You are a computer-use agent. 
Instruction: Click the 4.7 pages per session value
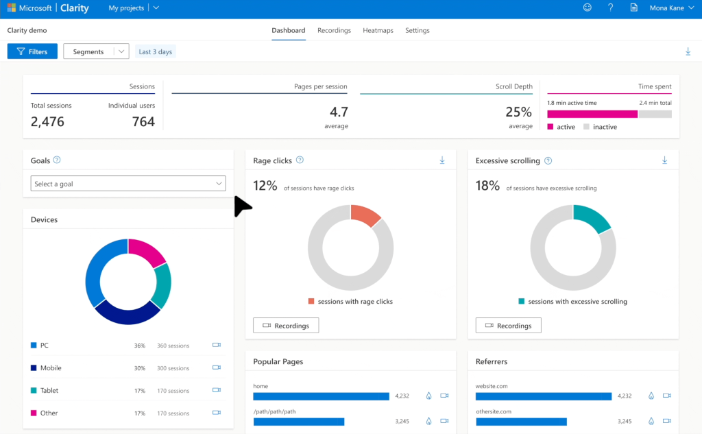[x=339, y=112]
